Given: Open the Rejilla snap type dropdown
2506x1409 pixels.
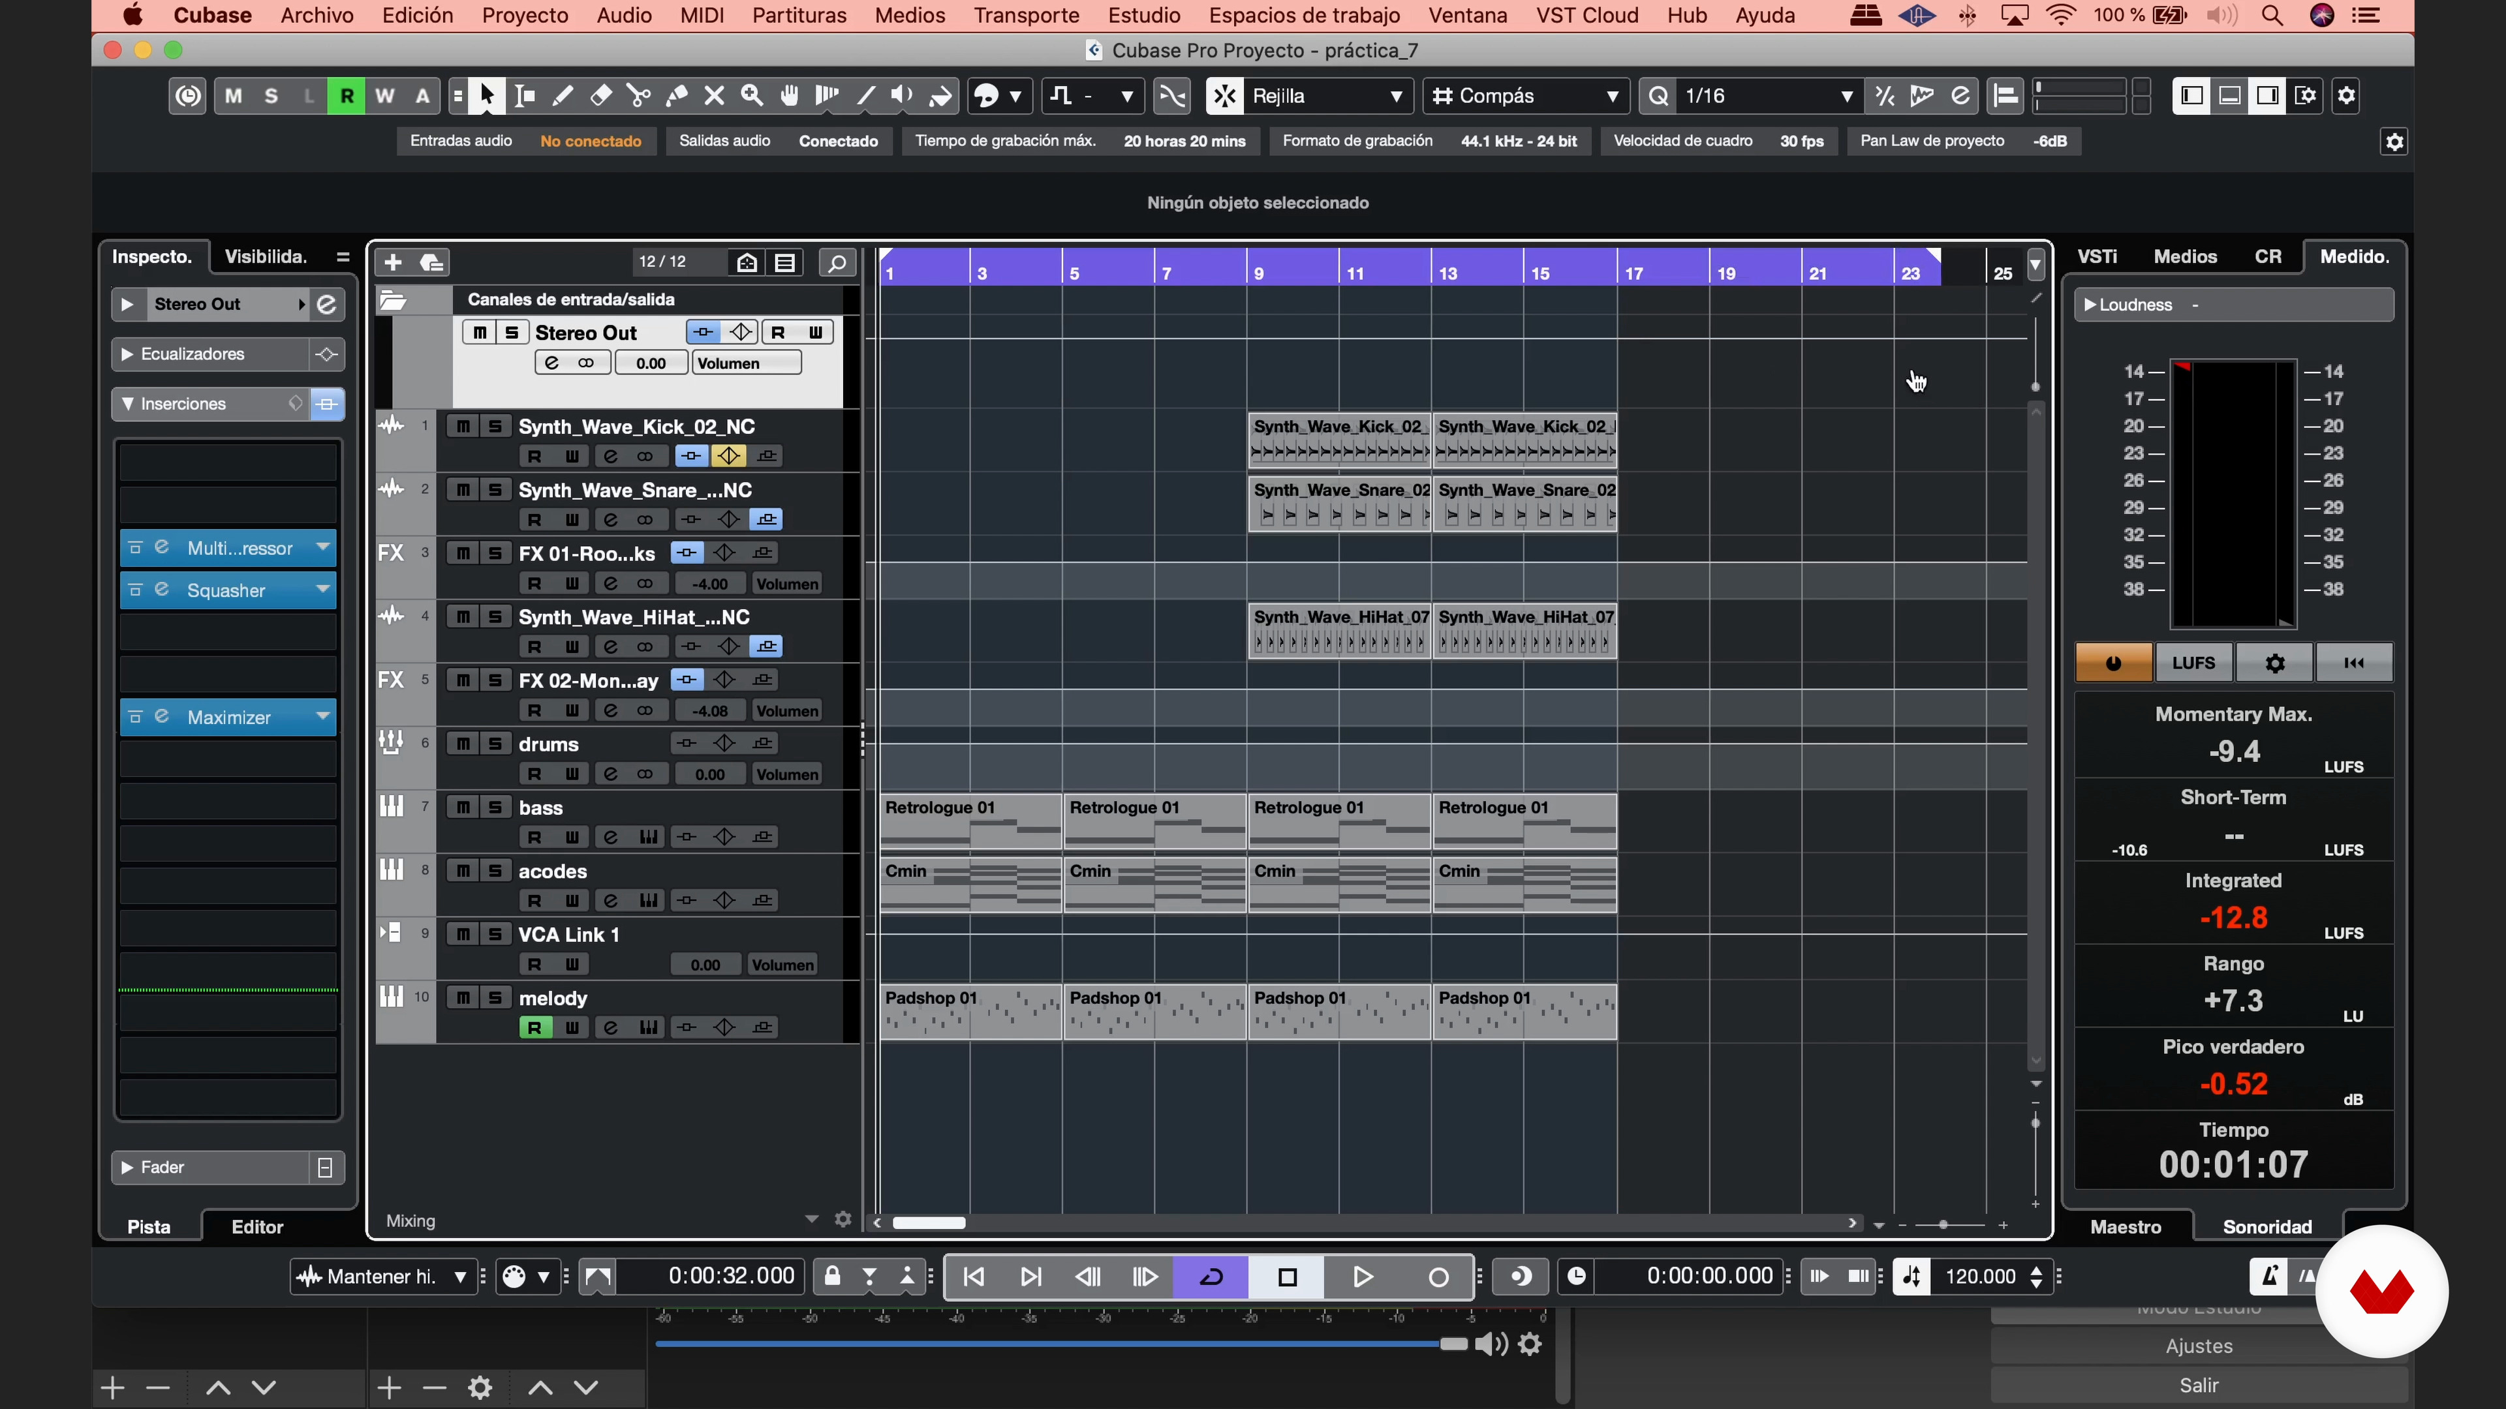Looking at the screenshot, I should pos(1328,95).
